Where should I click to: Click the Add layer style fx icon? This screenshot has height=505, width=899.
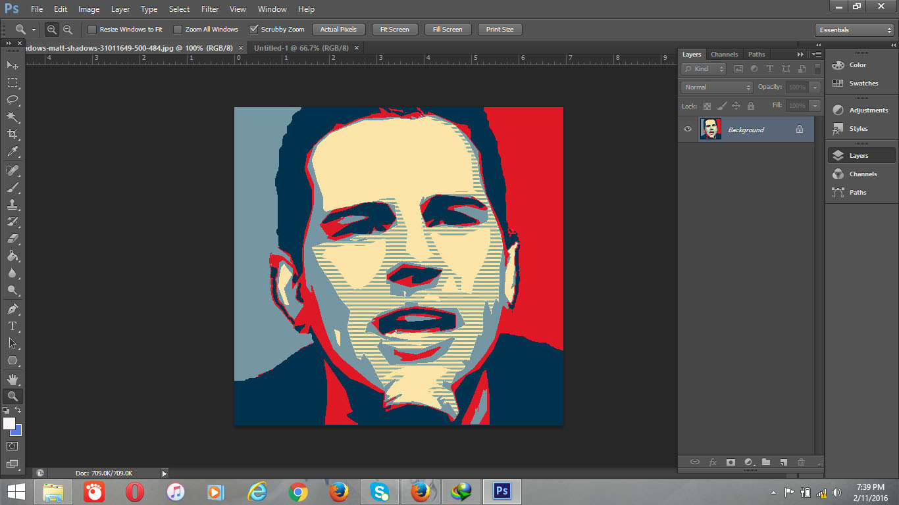pyautogui.click(x=713, y=462)
